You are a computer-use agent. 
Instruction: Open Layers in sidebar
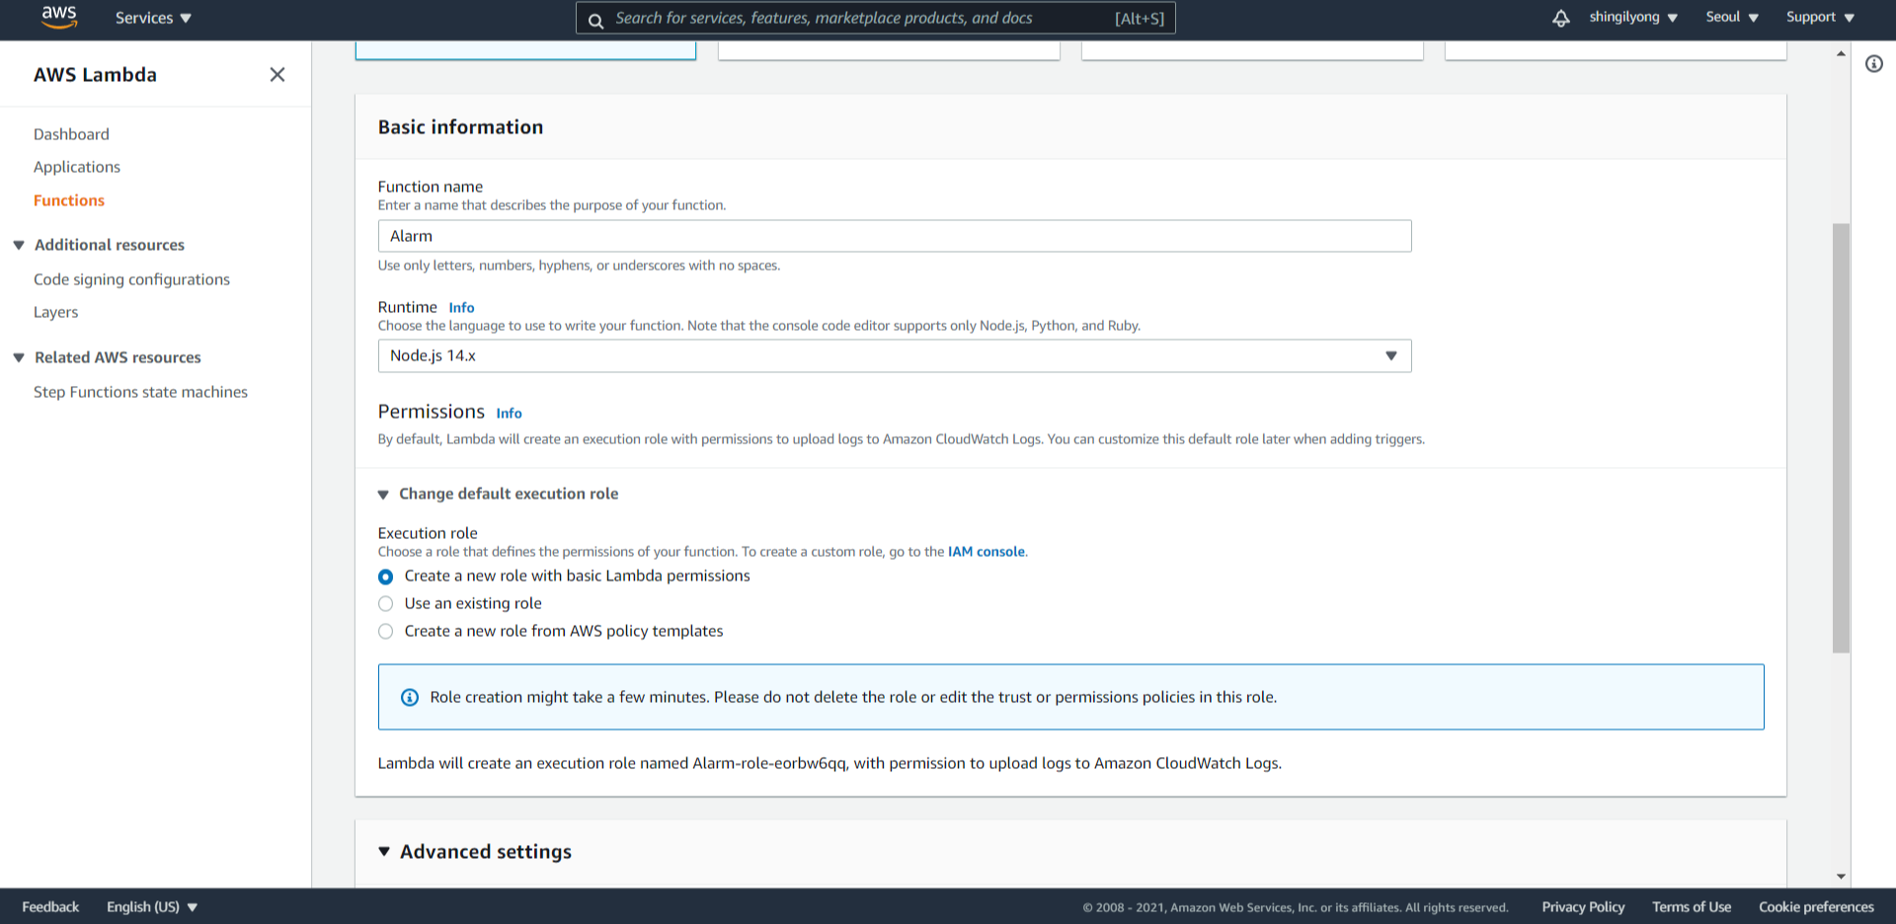point(55,312)
